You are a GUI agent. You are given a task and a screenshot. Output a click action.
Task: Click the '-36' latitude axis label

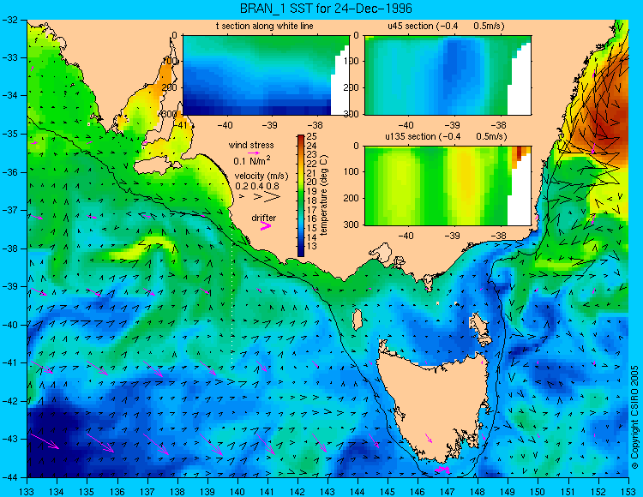tap(9, 172)
